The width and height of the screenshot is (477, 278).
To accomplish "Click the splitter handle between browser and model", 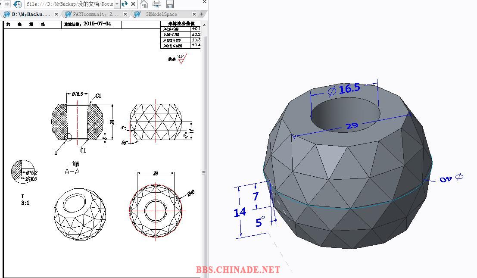I will click(204, 173).
